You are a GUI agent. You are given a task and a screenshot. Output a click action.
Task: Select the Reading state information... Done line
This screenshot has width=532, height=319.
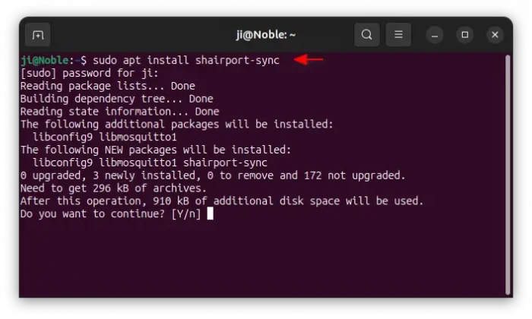[120, 112]
